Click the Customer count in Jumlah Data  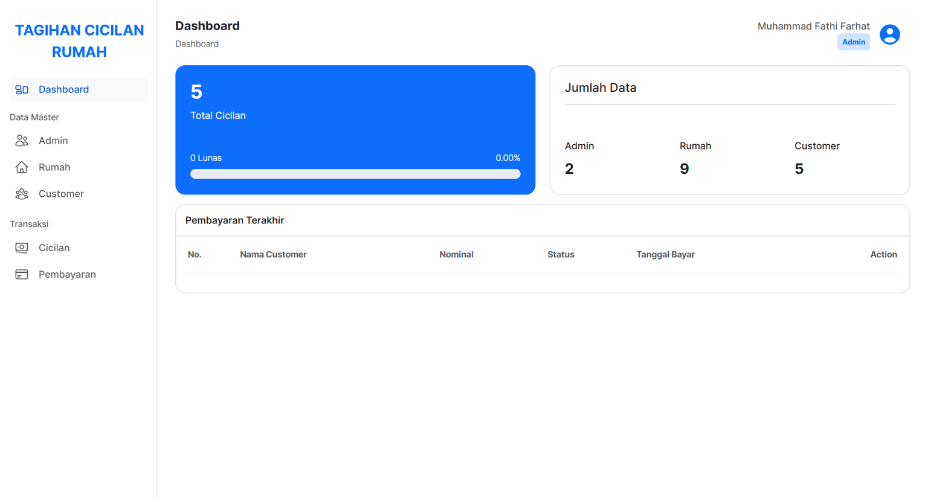point(799,169)
